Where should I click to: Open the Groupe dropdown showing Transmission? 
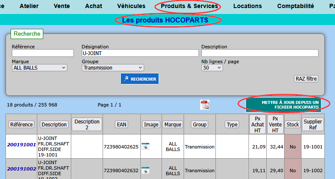point(113,68)
